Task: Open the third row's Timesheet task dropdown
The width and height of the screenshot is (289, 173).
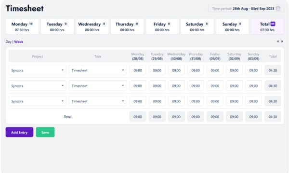Action: pos(98,101)
